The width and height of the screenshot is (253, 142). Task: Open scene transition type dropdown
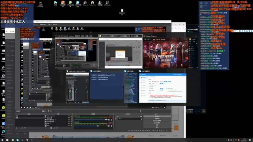tap(127, 116)
